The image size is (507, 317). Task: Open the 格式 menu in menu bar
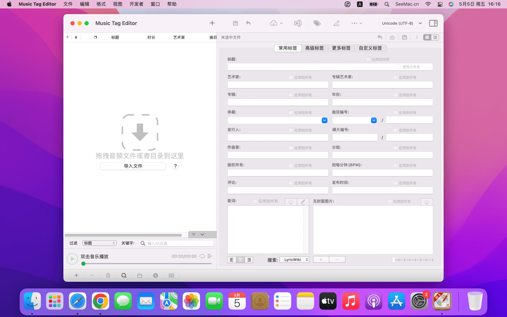point(101,4)
